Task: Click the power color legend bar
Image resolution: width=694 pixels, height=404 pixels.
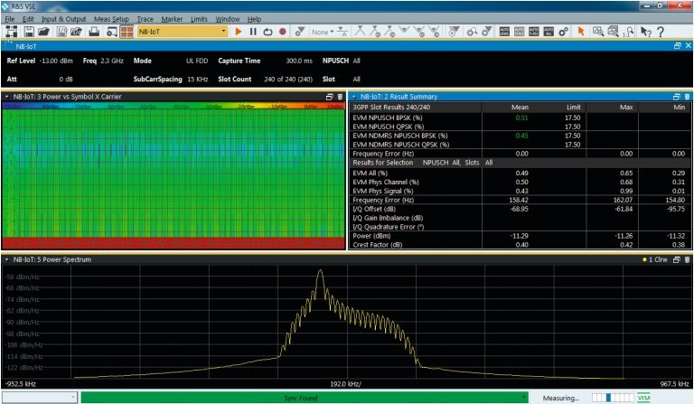Action: (173, 107)
